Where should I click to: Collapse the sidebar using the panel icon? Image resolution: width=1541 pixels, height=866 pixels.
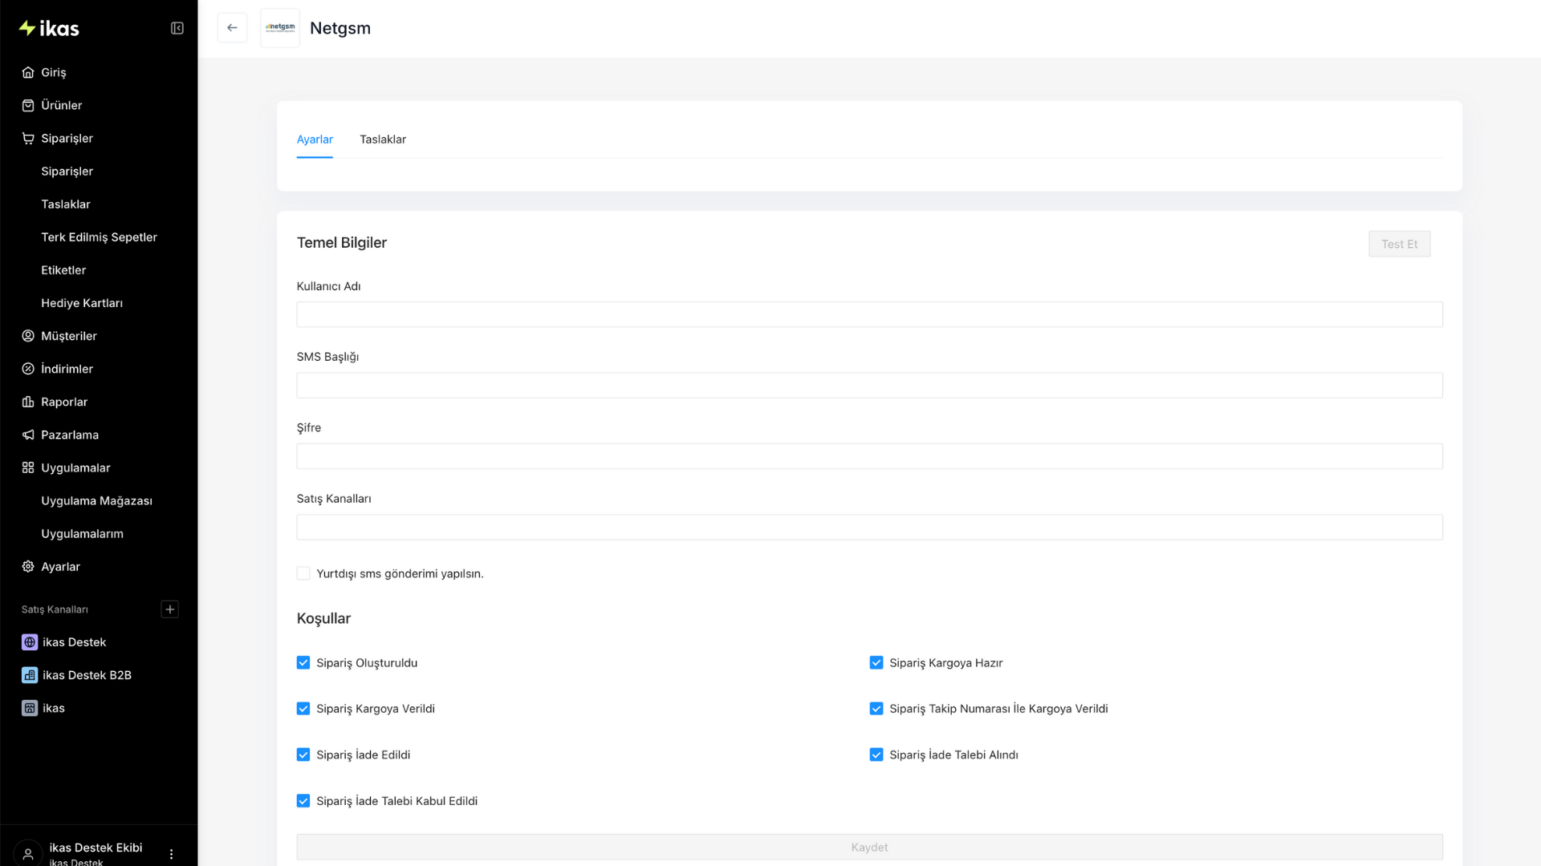(177, 28)
